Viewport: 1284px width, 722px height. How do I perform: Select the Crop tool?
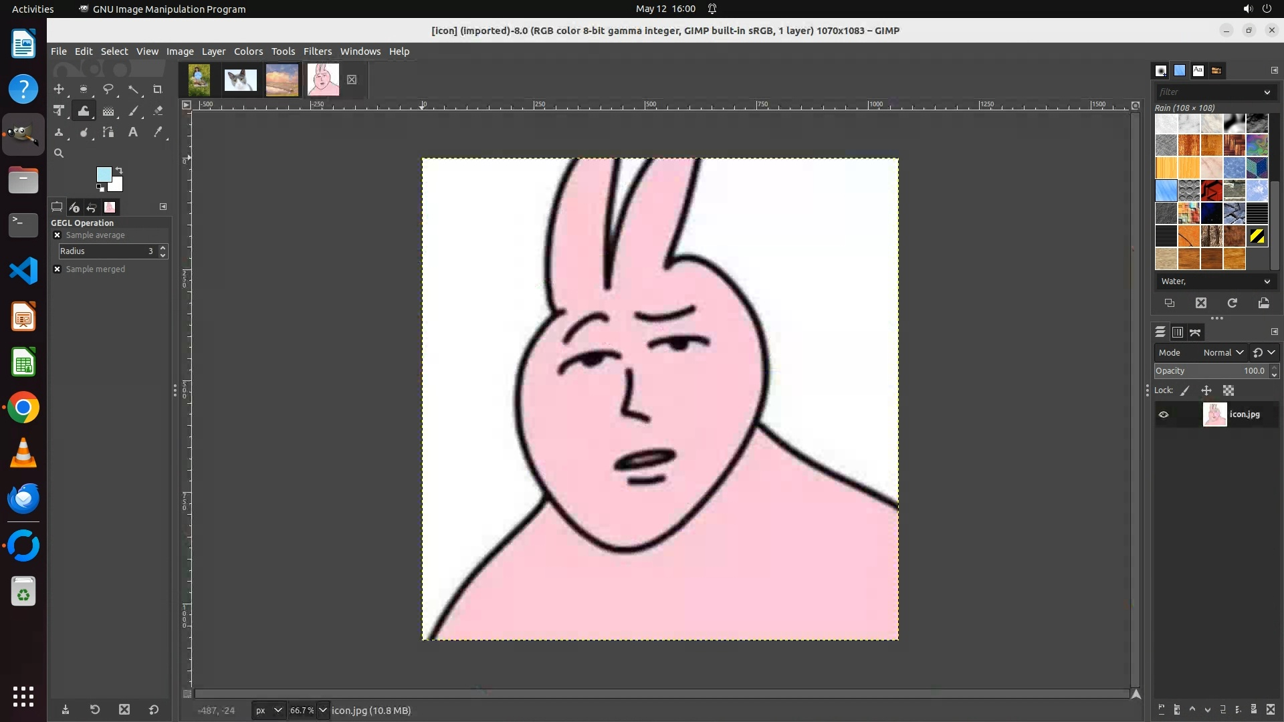[x=158, y=90]
